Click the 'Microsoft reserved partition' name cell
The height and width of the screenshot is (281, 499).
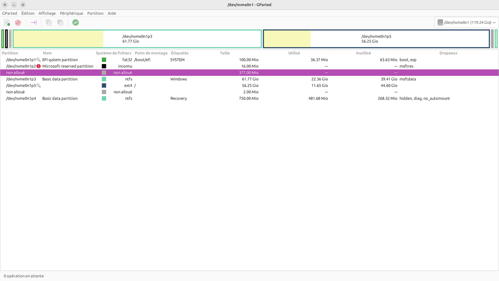[x=68, y=66]
